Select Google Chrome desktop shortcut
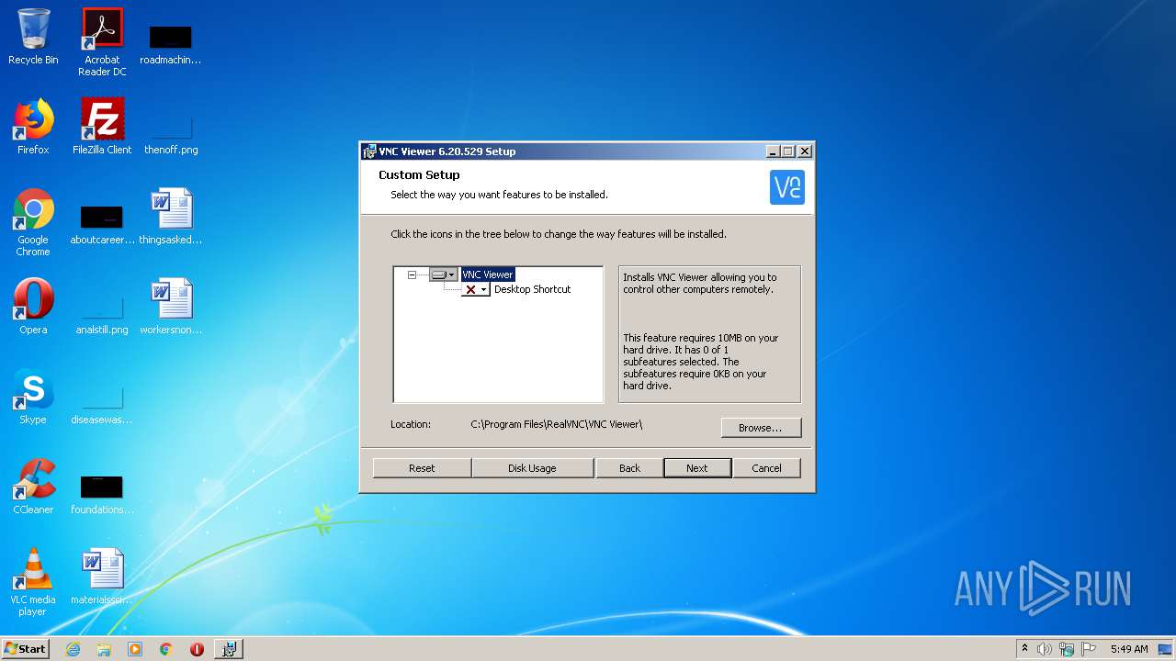 pos(33,222)
